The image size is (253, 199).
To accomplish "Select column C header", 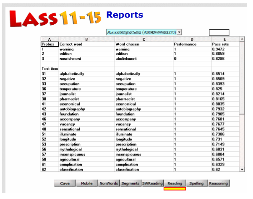I will (x=144, y=39).
